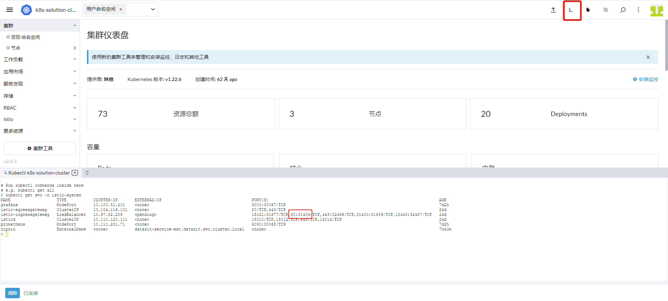Click the LoadBalancer type text
668x301 pixels.
(x=71, y=215)
